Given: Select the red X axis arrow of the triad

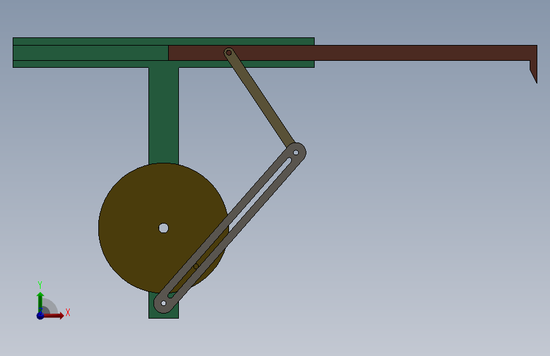Looking at the screenshot, I should [55, 315].
